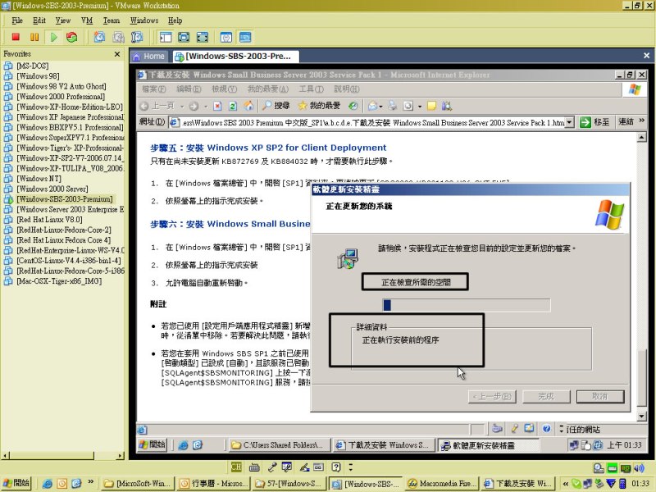Viewport: 656px width, 492px height.
Task: Click the update wizard progress bar
Action: click(x=467, y=305)
